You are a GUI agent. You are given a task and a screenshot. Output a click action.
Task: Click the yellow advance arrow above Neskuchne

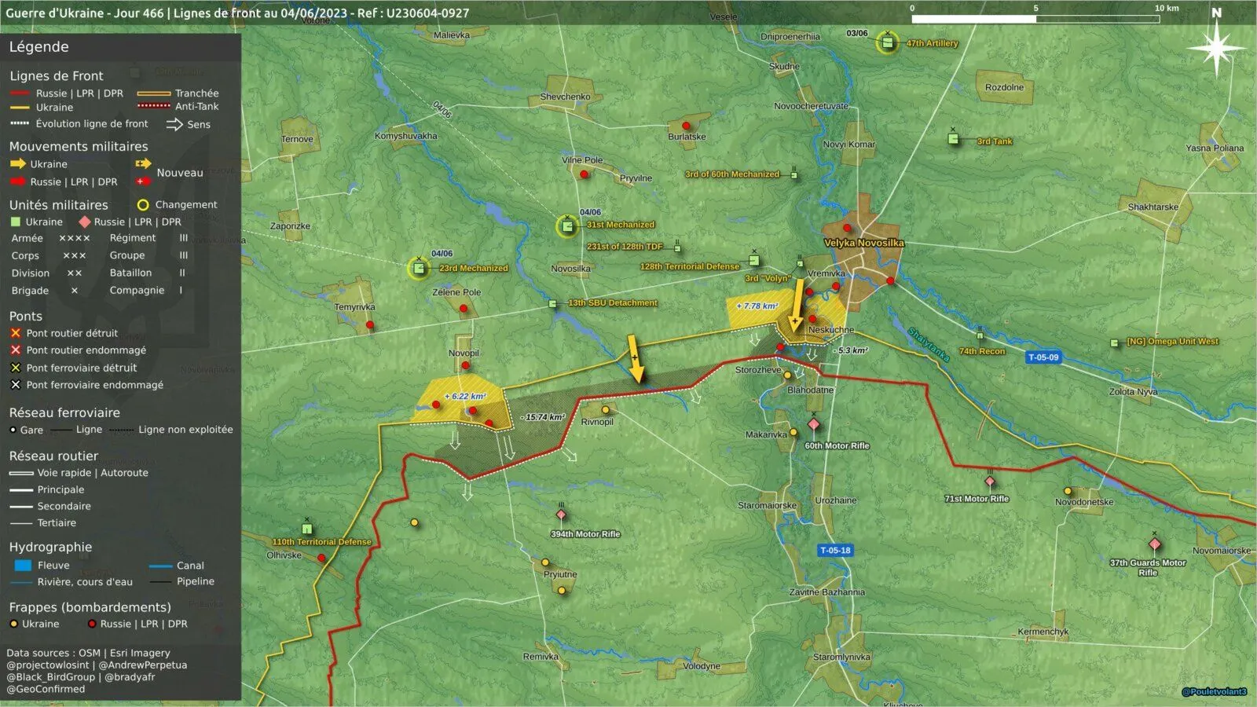click(x=797, y=305)
